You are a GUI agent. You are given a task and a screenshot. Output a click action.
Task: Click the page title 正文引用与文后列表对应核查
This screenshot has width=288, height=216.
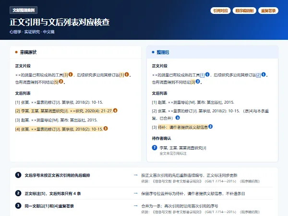[60, 22]
